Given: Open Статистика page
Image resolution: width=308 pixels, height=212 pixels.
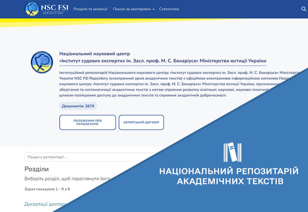Looking at the screenshot, I should (169, 9).
